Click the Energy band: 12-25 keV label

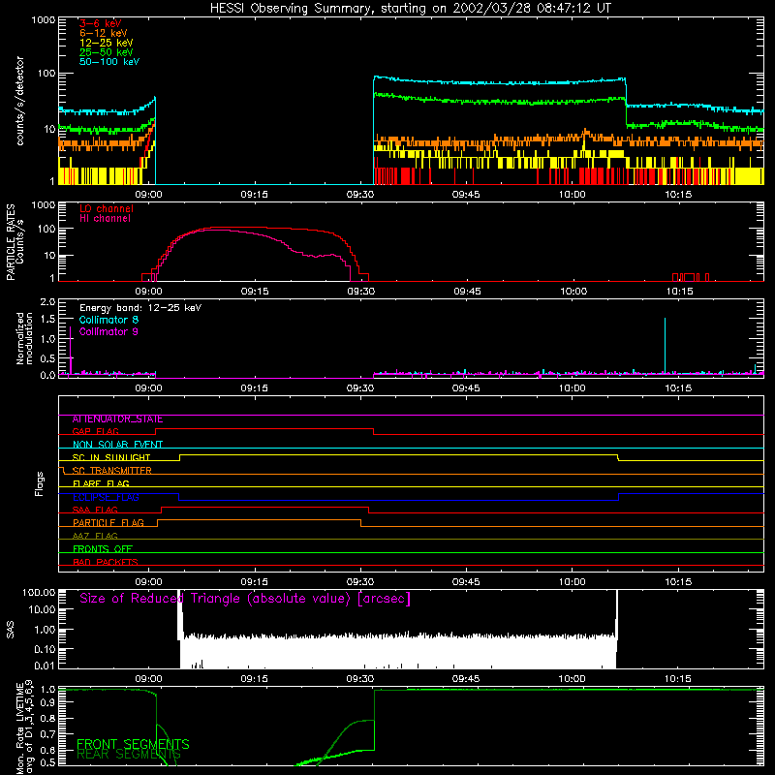[x=140, y=308]
